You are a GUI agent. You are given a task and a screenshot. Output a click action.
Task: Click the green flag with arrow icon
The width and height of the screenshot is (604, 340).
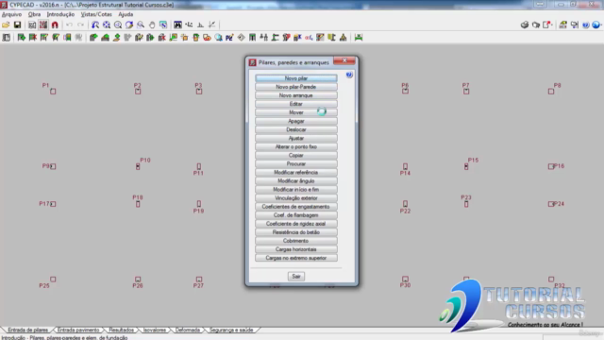coord(21,38)
